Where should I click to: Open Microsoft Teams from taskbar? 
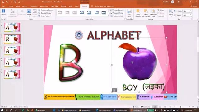120,110
